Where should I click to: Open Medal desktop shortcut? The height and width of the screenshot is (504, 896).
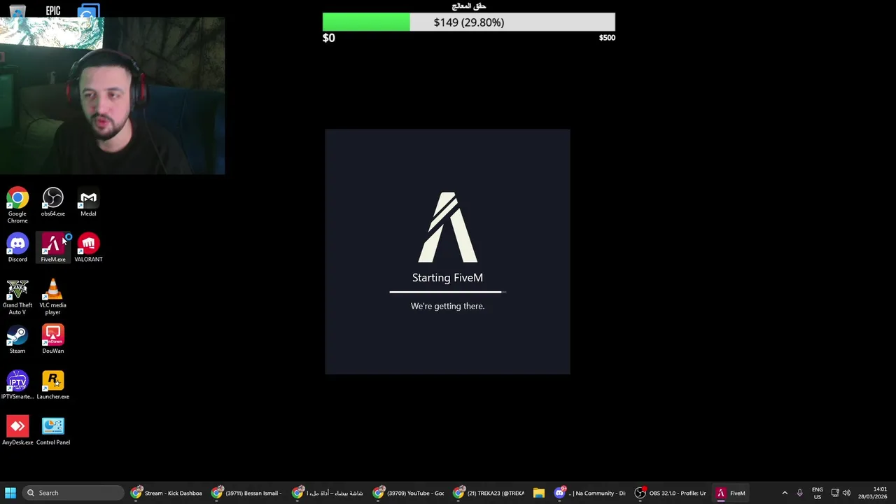[88, 202]
